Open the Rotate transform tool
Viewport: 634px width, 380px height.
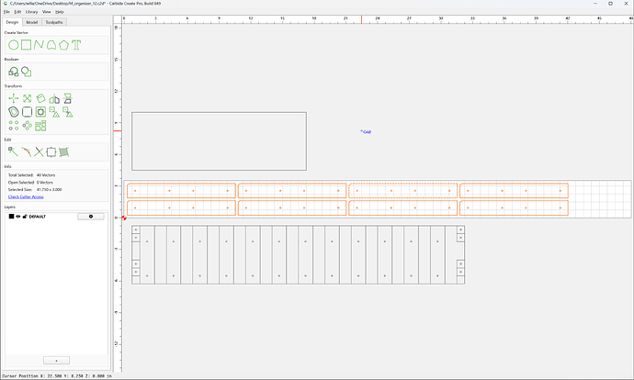click(40, 98)
